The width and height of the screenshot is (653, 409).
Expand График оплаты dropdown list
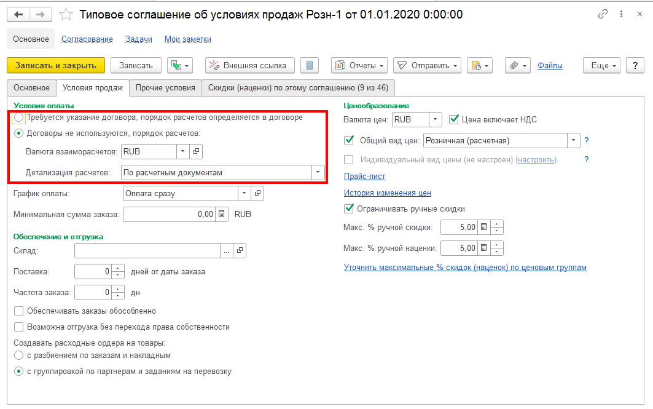point(244,194)
